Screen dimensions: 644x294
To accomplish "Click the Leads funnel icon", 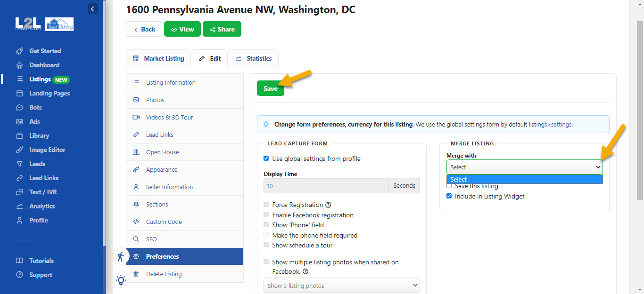I will click(x=19, y=164).
